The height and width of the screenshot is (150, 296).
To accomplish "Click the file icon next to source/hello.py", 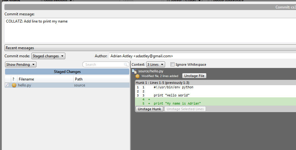I will coord(134,71).
